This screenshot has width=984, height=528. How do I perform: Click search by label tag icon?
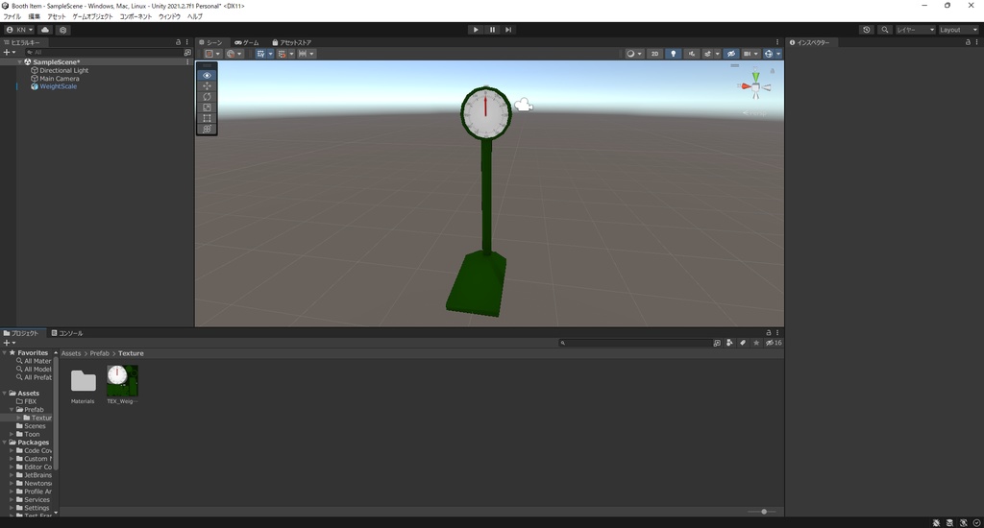pyautogui.click(x=743, y=343)
